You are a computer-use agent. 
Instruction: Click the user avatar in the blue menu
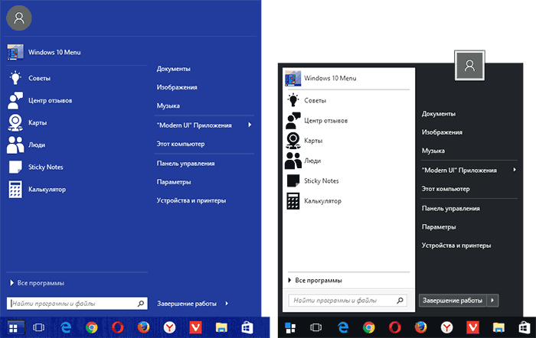pos(19,18)
